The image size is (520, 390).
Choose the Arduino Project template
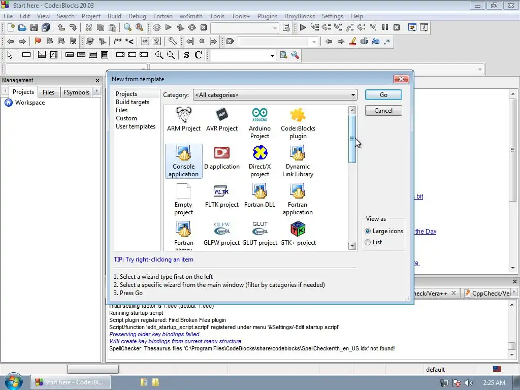259,123
